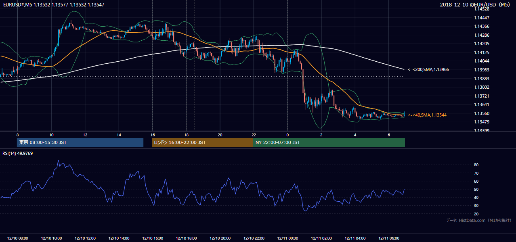Click hour tick 20 under the price chart
Image resolution: width=516 pixels, height=242 pixels.
pyautogui.click(x=220, y=135)
